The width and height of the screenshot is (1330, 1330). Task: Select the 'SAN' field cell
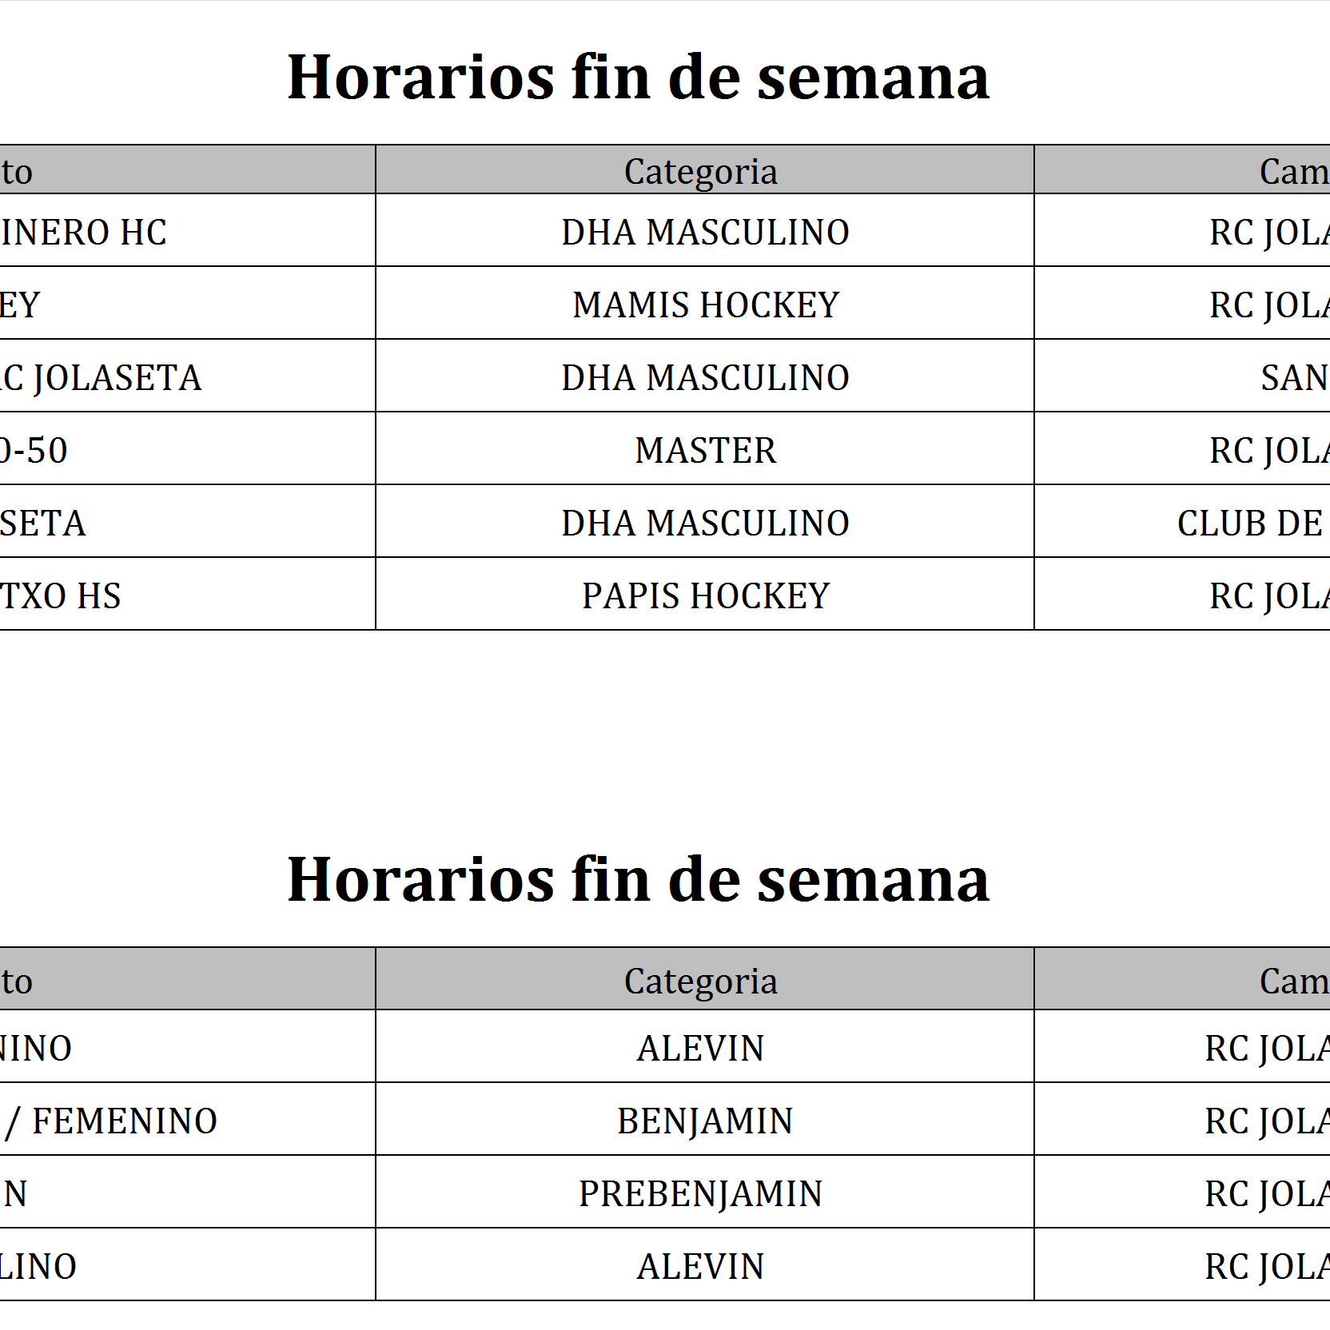tap(1294, 377)
